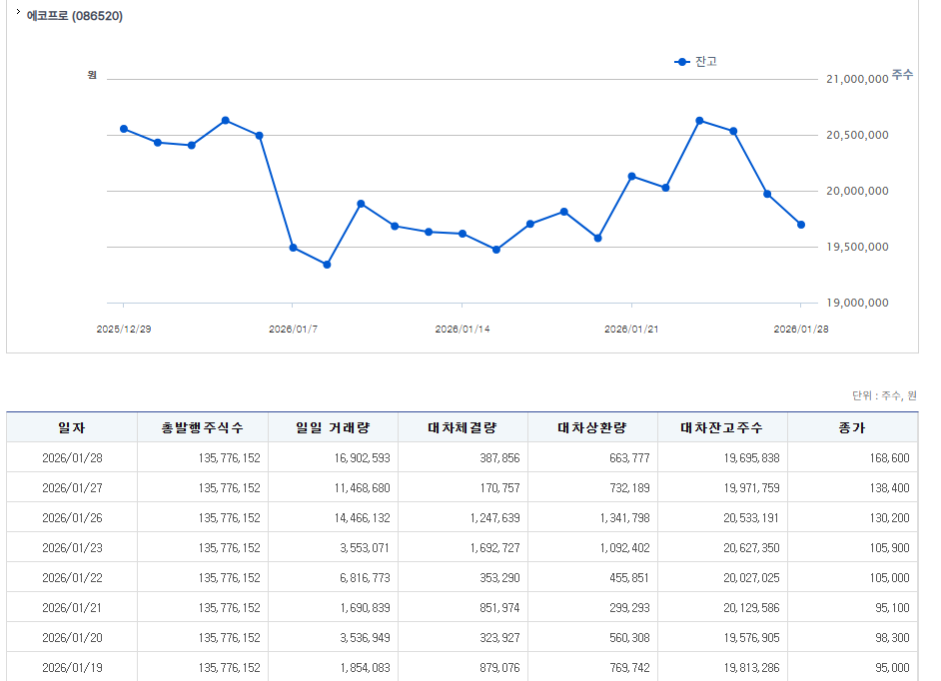Click the 종가 column header
941x681 pixels.
(x=852, y=426)
